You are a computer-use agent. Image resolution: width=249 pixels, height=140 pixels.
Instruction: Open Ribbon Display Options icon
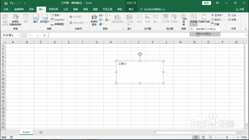tap(217, 3)
